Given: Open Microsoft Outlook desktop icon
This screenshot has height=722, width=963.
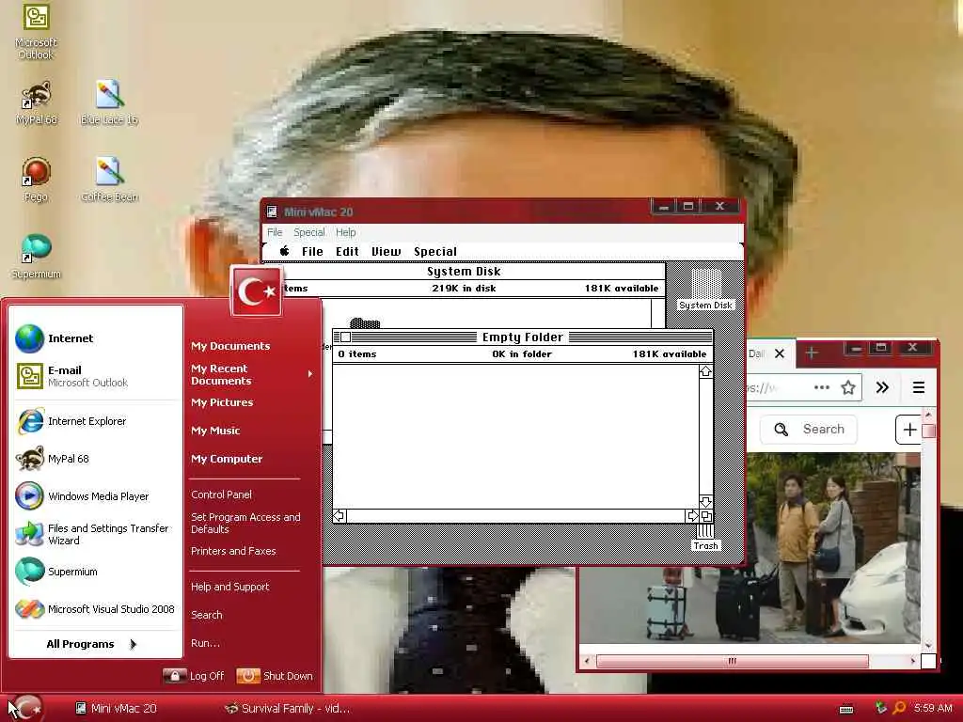Looking at the screenshot, I should point(36,31).
